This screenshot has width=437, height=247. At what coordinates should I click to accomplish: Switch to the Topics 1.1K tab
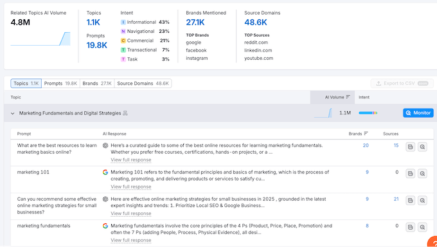tap(26, 84)
